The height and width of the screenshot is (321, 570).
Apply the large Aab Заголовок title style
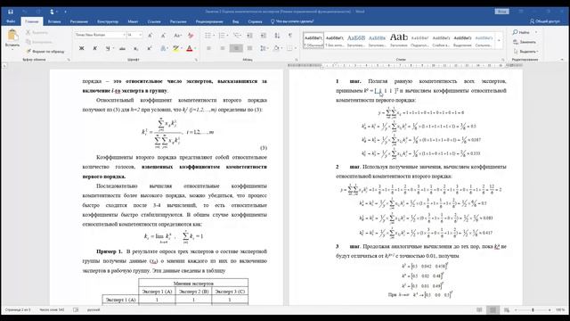pyautogui.click(x=399, y=40)
